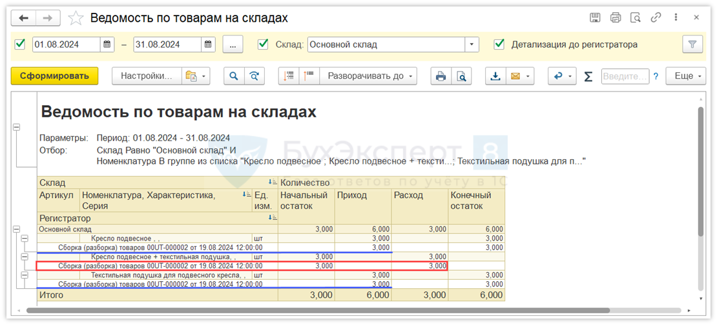The width and height of the screenshot is (717, 325).
Task: Open the Склад dropdown list
Action: (x=472, y=44)
